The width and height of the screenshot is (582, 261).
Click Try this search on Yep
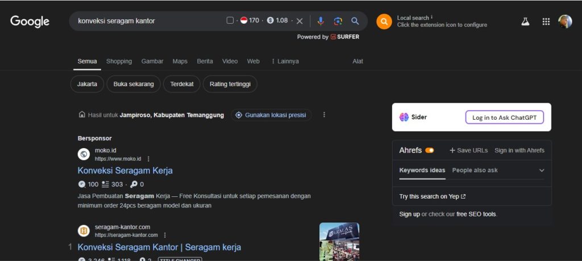point(433,196)
